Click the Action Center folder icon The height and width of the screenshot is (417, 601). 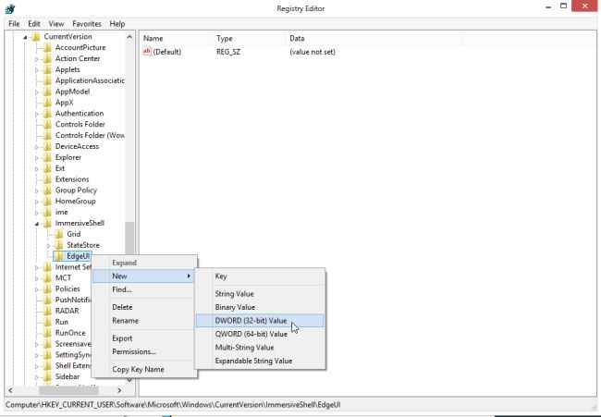pos(47,58)
